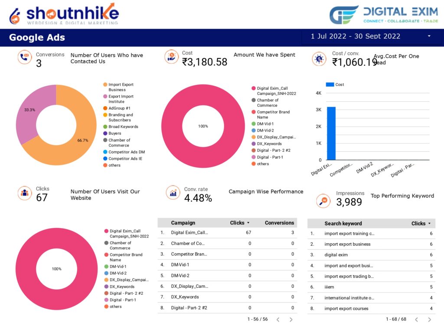
Task: Click the blue Digital Exi... cost bar
Action: pos(331,134)
